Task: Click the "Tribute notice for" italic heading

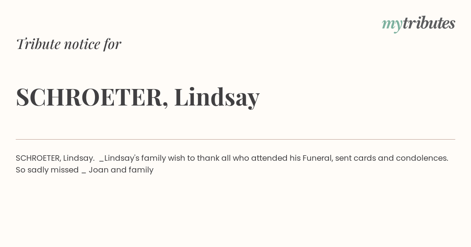Action: tap(69, 44)
